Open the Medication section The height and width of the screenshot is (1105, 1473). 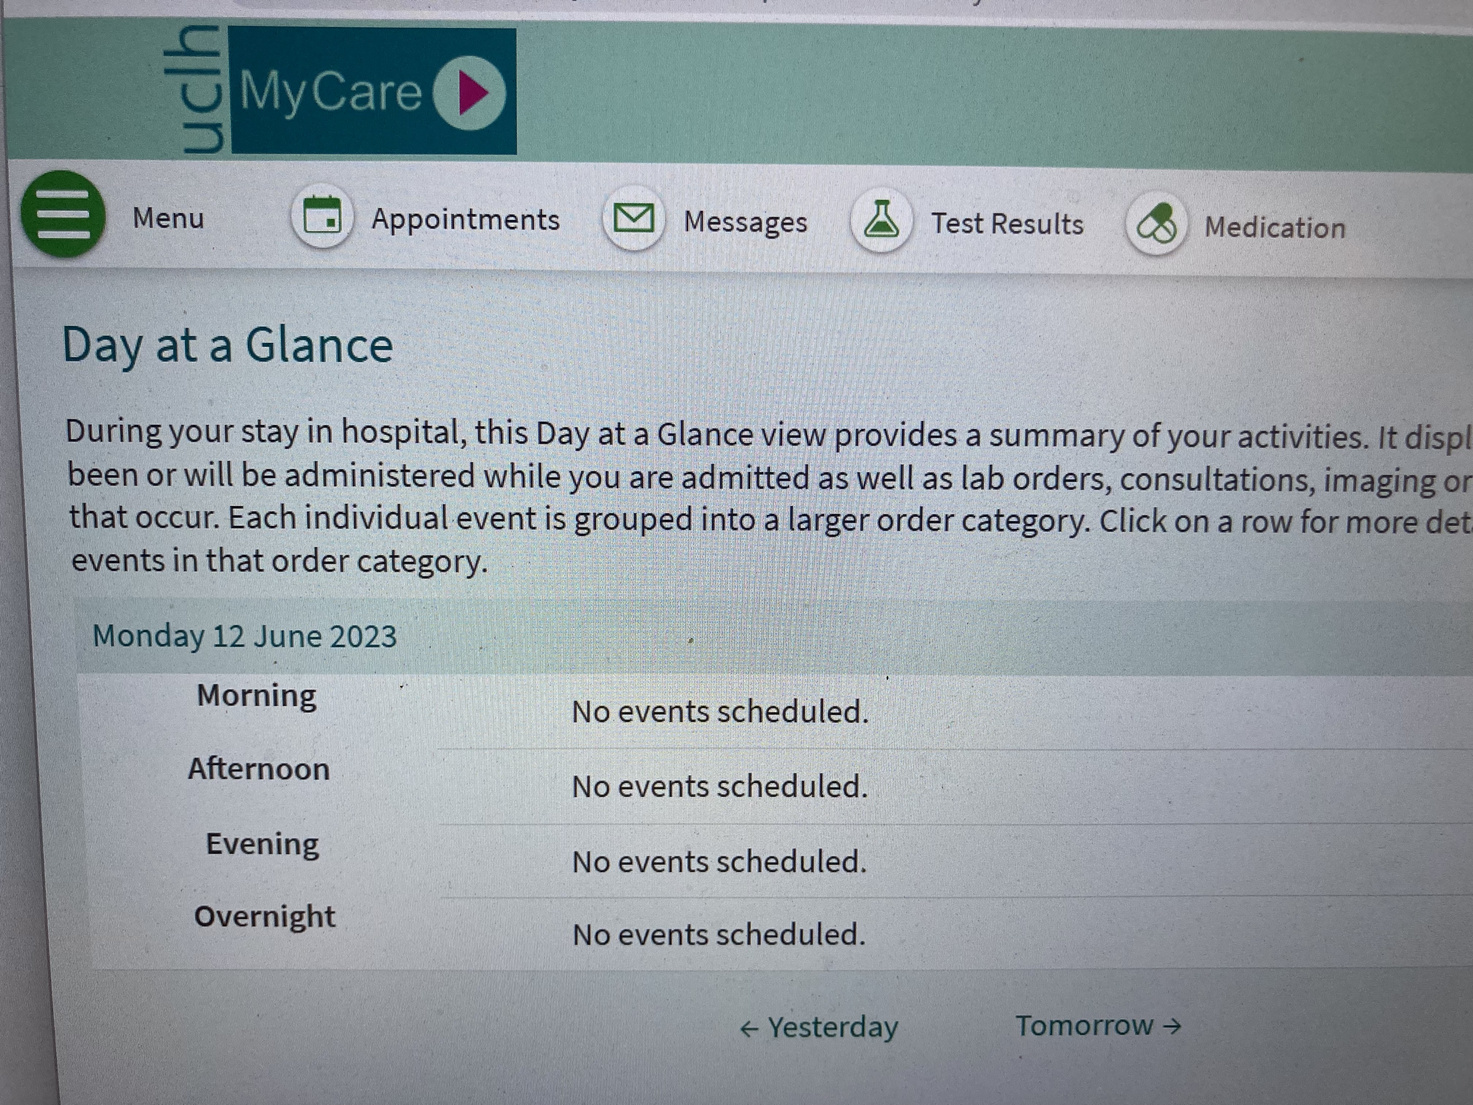[1275, 227]
